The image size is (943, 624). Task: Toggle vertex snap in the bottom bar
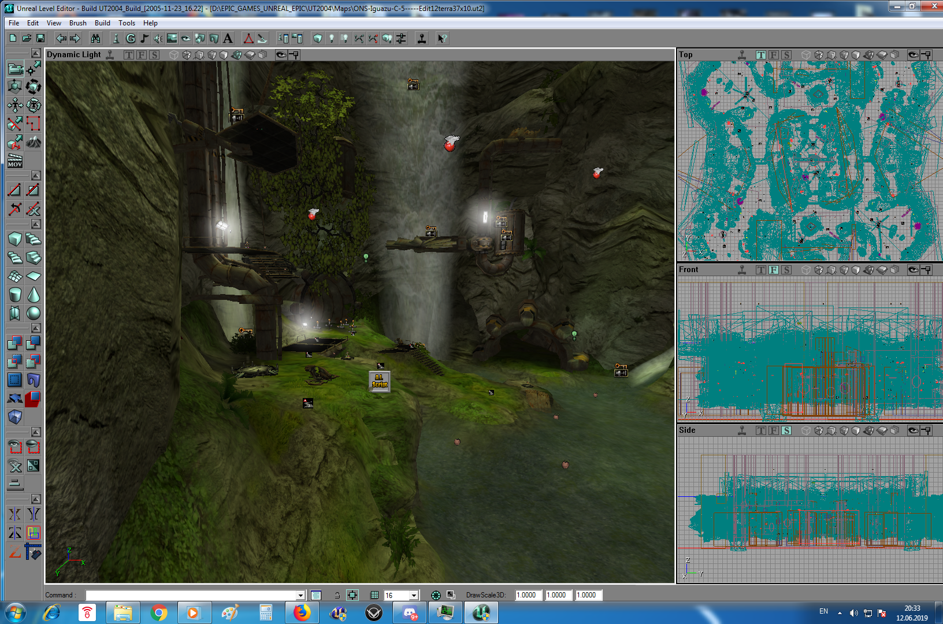[x=352, y=595]
